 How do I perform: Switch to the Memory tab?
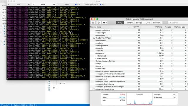pyautogui.click(x=129, y=23)
